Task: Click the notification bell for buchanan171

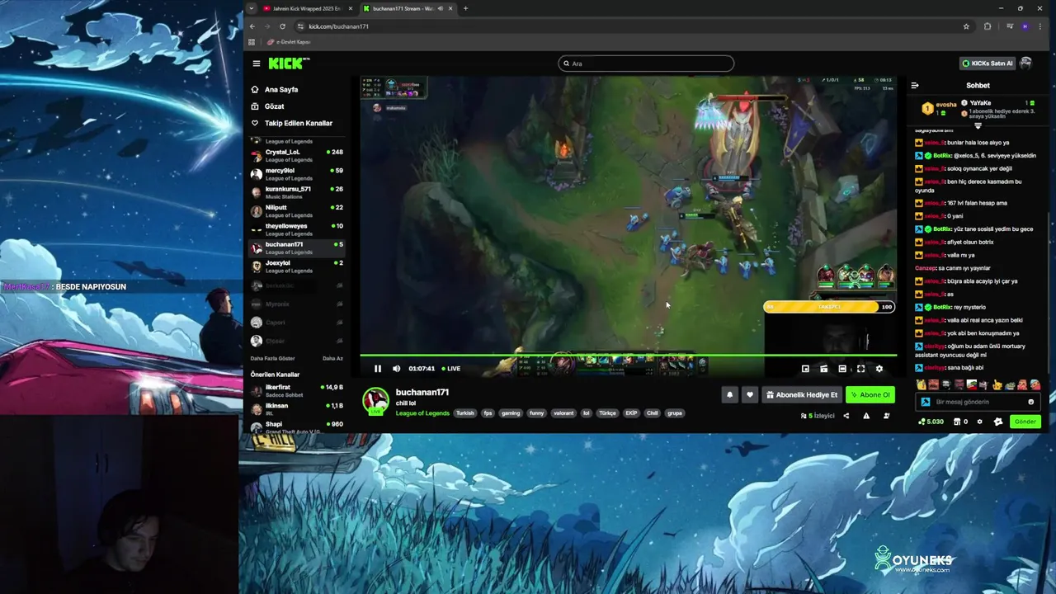Action: pyautogui.click(x=729, y=395)
